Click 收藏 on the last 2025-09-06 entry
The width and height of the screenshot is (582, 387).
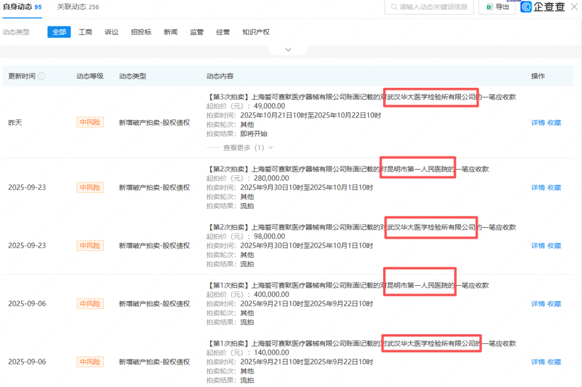click(x=553, y=362)
